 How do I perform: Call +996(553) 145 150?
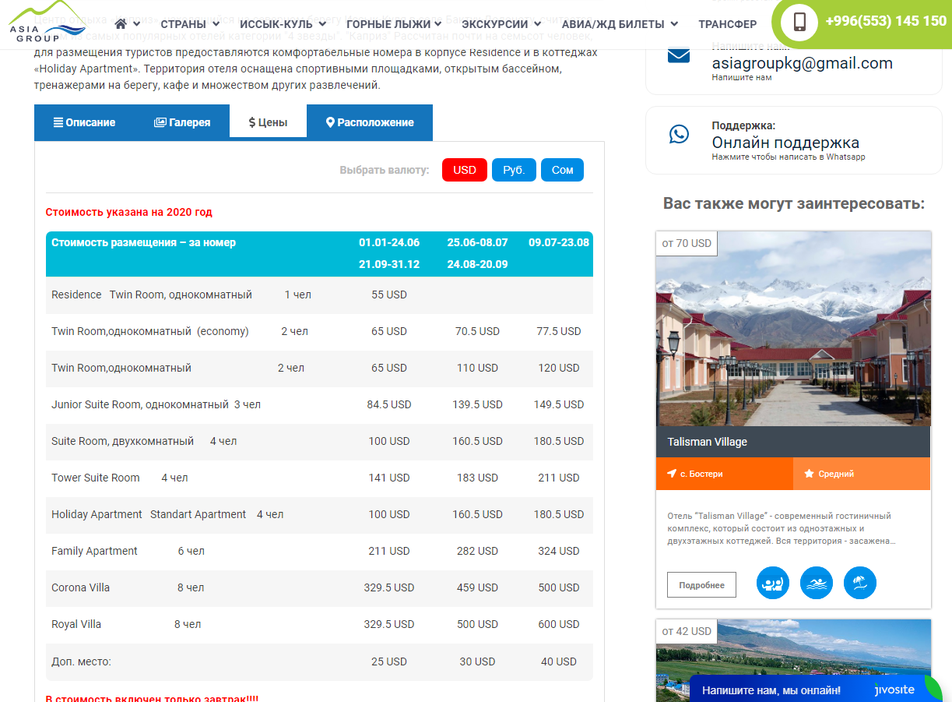click(886, 21)
